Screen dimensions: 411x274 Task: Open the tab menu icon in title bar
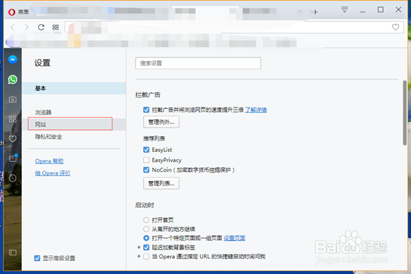pos(345,10)
